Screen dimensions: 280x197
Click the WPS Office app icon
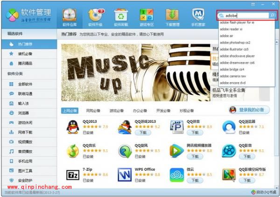coord(125,175)
